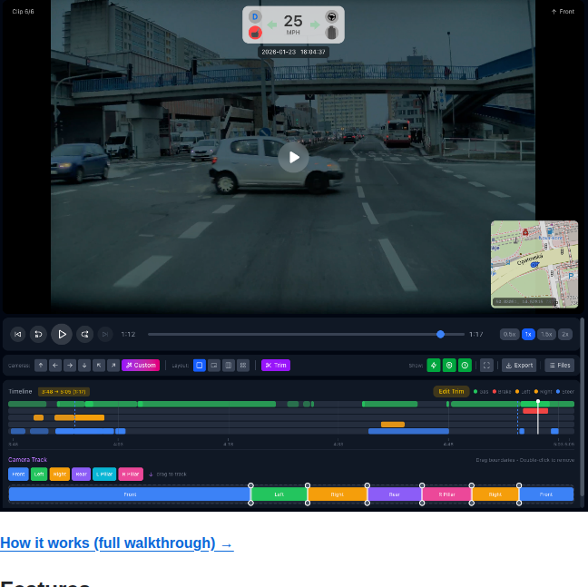Click the last Front segment on camera track
The height and width of the screenshot is (587, 588).
[546, 494]
